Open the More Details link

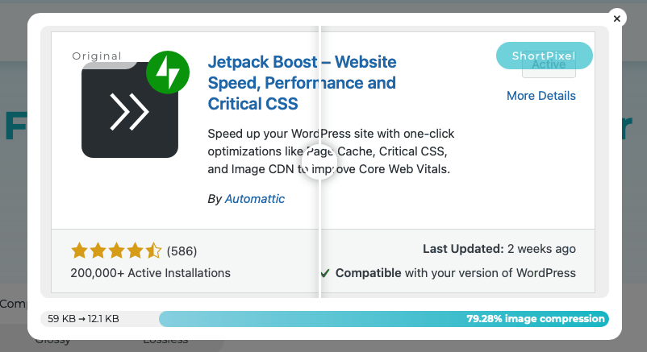coord(541,96)
